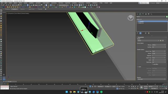Viewport: 168px width, 94px height.
Task: Toggle the Auto Key button
Action: coord(146,86)
